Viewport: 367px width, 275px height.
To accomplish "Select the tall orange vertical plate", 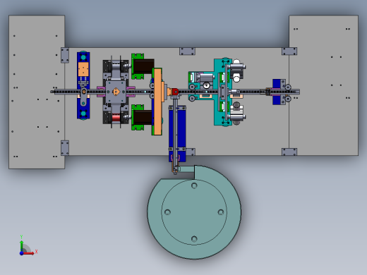I will 157,102.
